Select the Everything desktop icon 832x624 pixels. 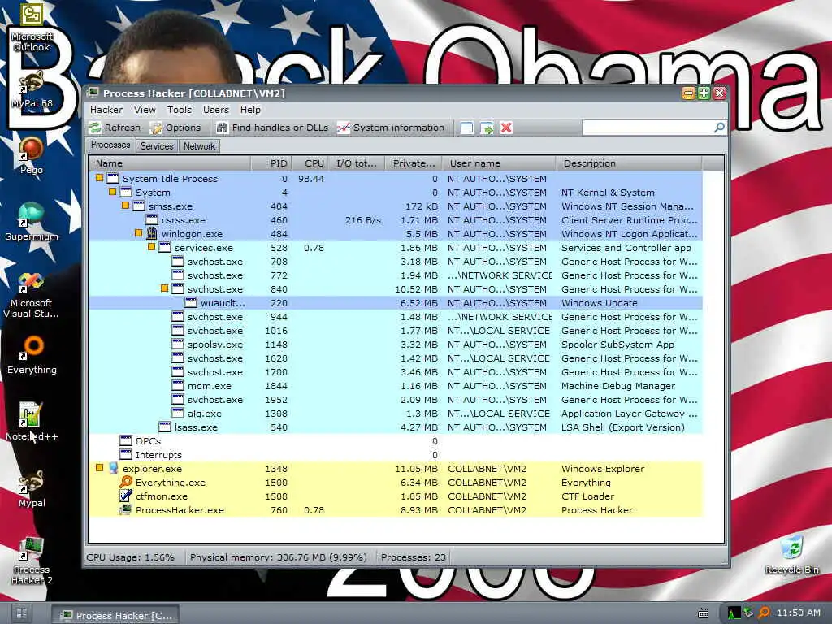(32, 356)
